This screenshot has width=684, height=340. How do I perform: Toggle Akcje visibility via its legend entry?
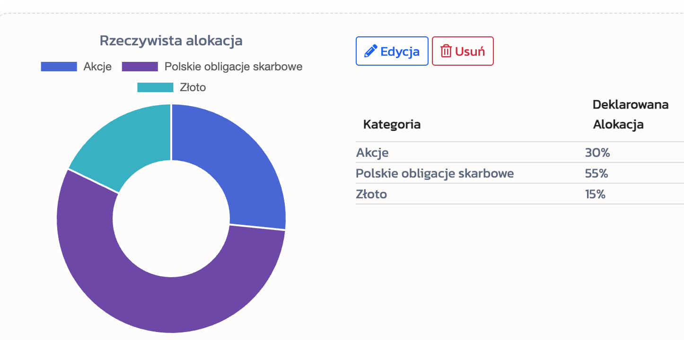pos(98,67)
